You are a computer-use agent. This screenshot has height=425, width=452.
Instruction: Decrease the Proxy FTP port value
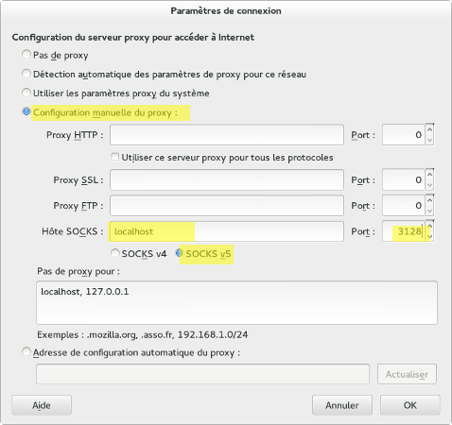[429, 211]
